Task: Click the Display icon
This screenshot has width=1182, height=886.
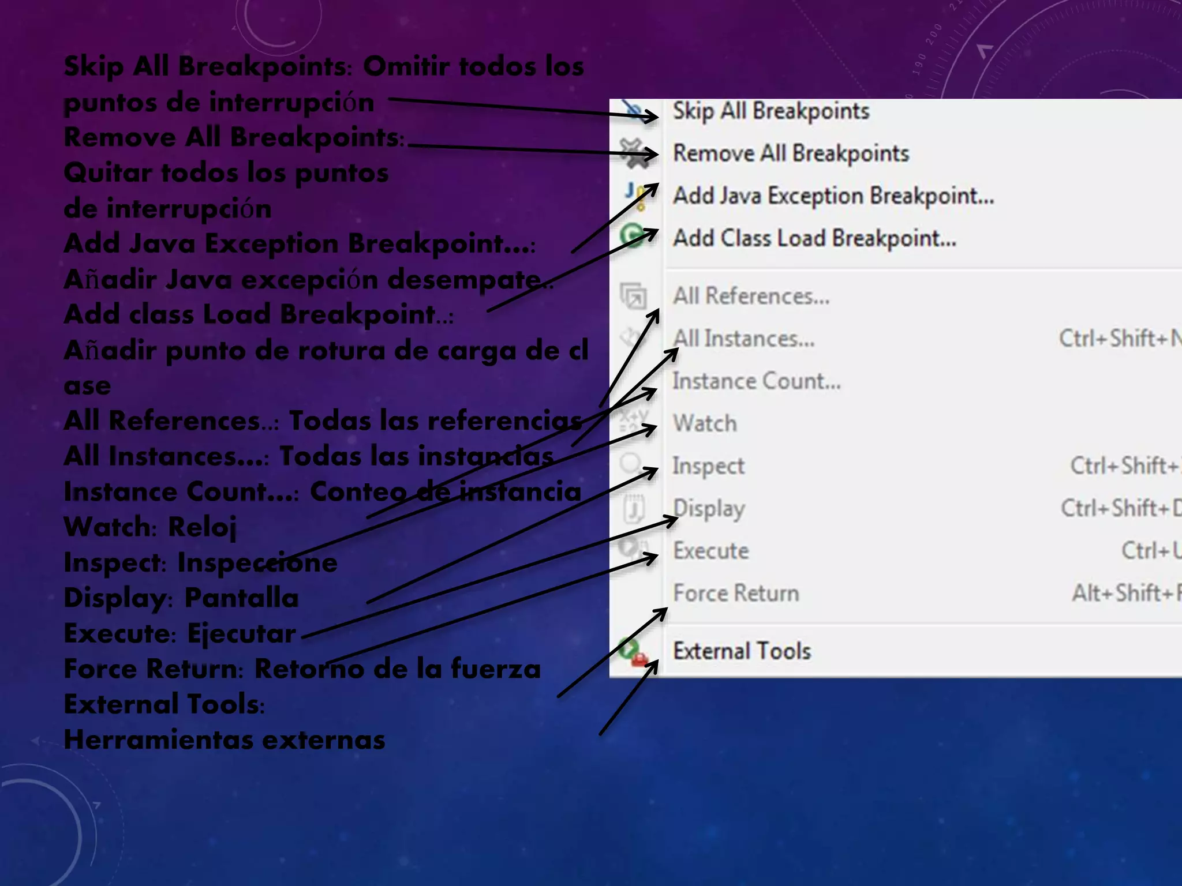Action: tap(634, 508)
